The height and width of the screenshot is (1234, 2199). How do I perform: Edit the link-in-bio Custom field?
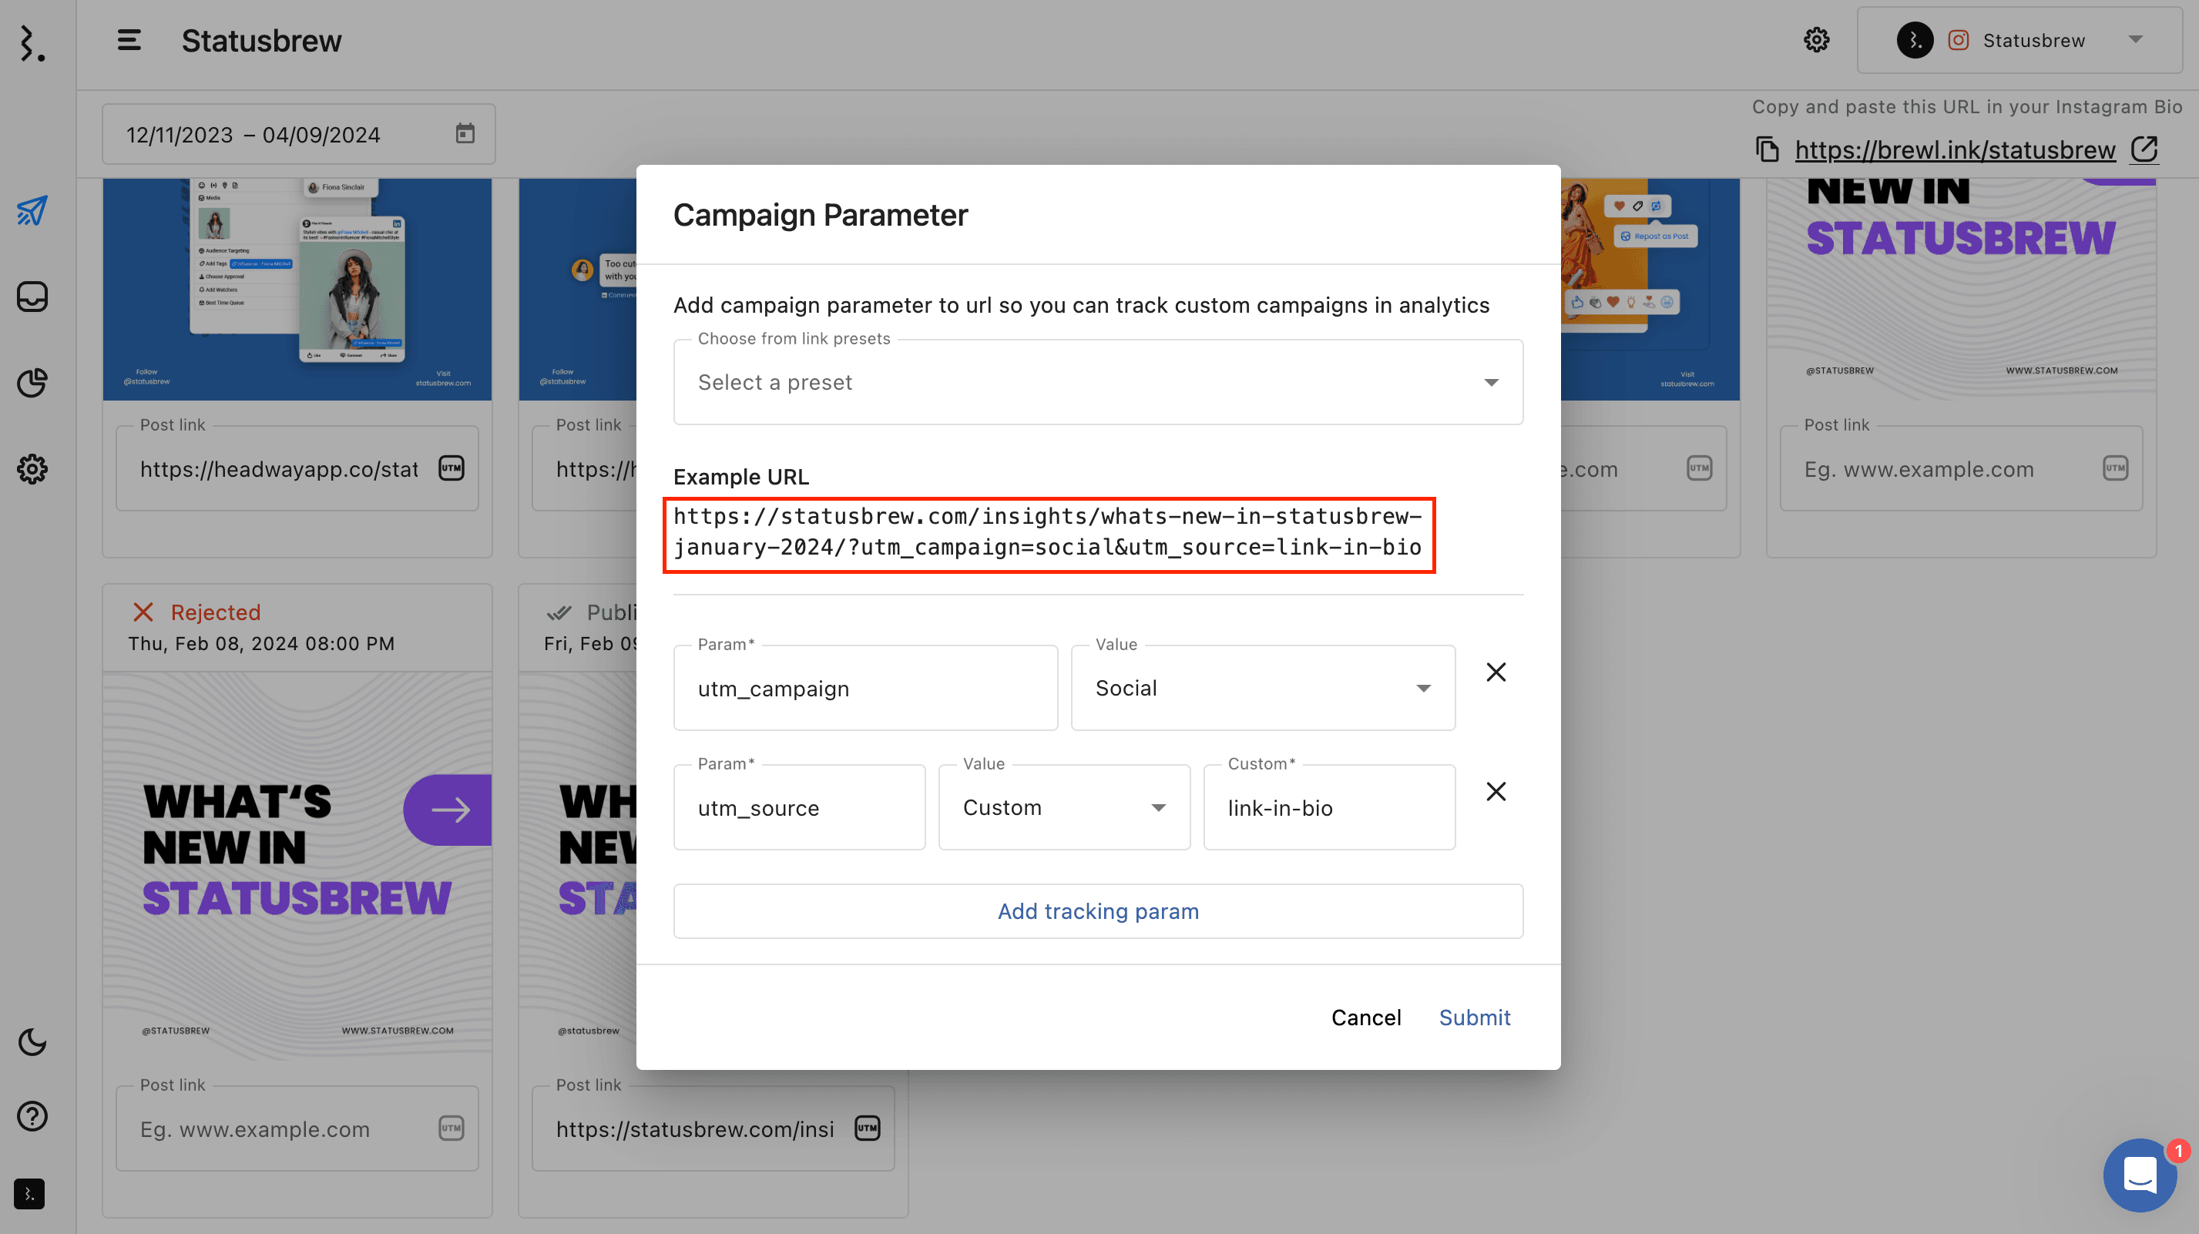pyautogui.click(x=1329, y=807)
